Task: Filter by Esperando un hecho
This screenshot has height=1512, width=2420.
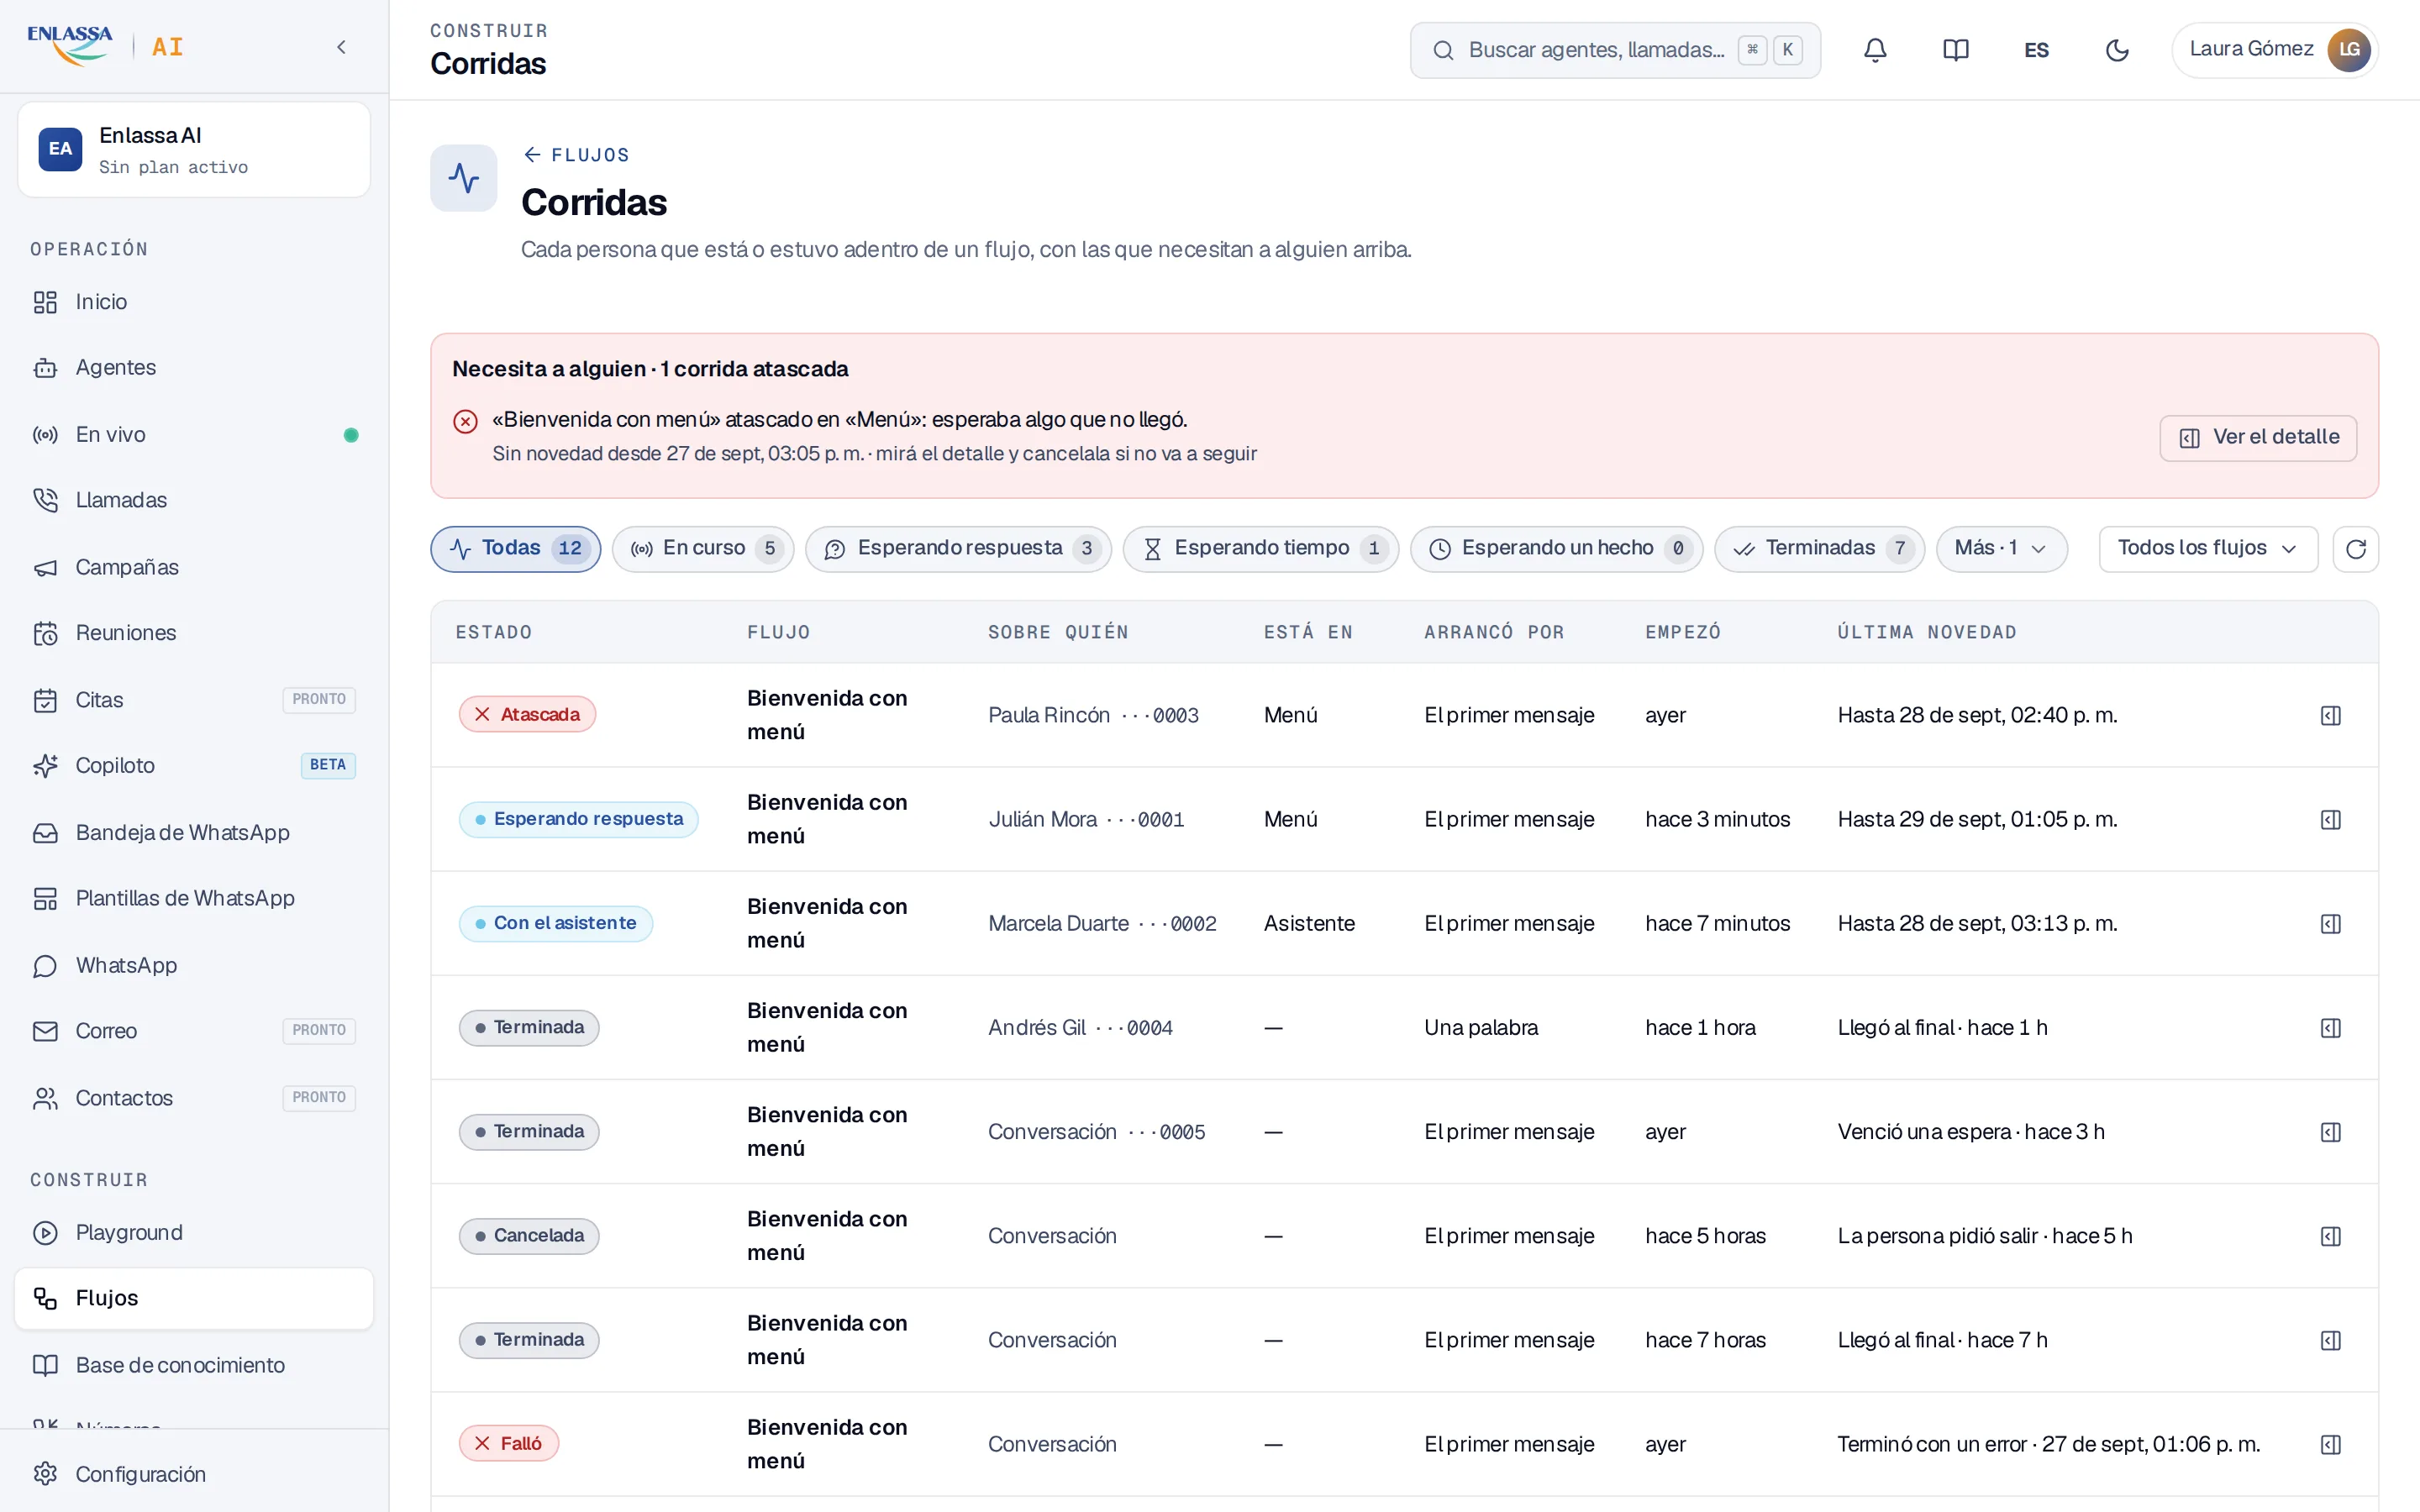Action: (x=1555, y=549)
